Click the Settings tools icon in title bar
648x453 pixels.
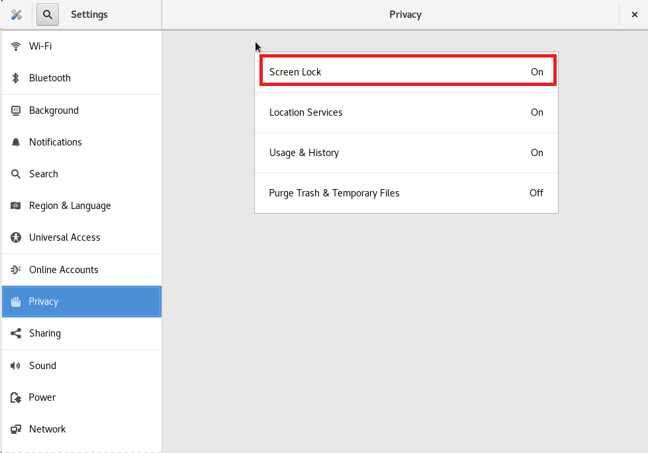click(17, 15)
